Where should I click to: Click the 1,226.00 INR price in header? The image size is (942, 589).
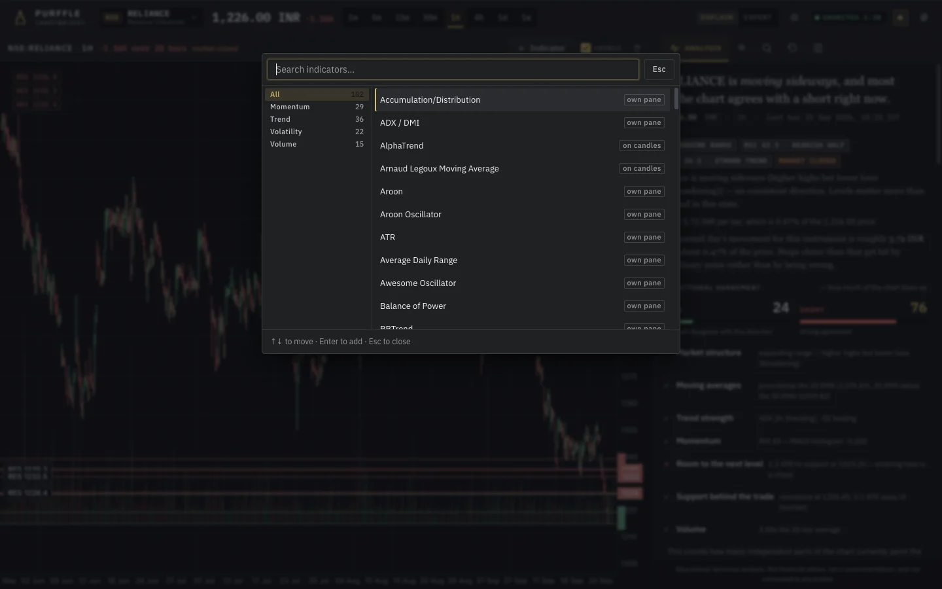click(x=256, y=18)
